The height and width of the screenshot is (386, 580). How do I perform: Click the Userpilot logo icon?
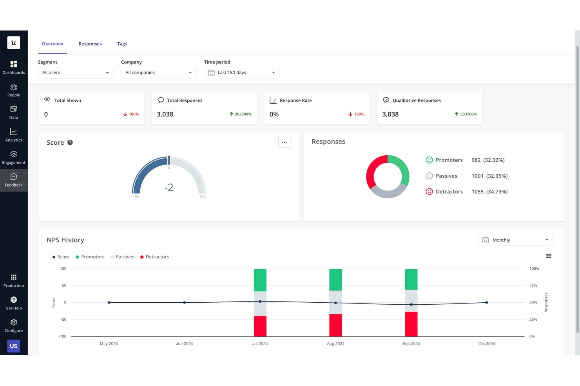14,43
